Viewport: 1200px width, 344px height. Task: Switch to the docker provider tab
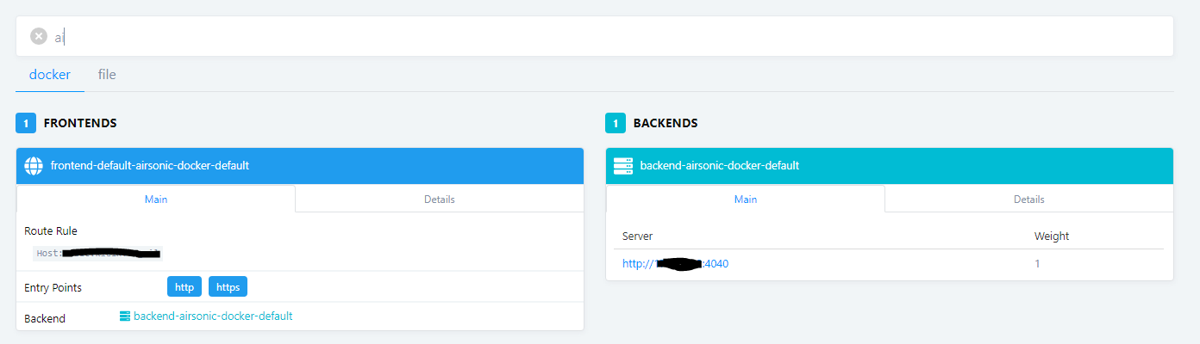[50, 75]
